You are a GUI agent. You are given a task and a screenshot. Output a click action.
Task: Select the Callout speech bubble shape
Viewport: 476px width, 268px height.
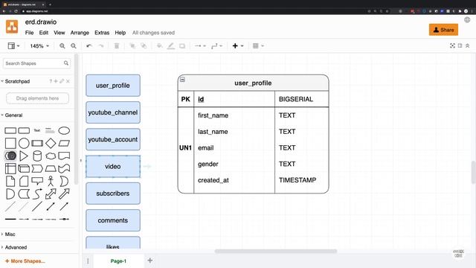[37, 181]
